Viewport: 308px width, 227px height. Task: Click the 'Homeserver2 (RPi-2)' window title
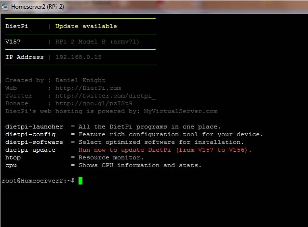[x=38, y=7]
